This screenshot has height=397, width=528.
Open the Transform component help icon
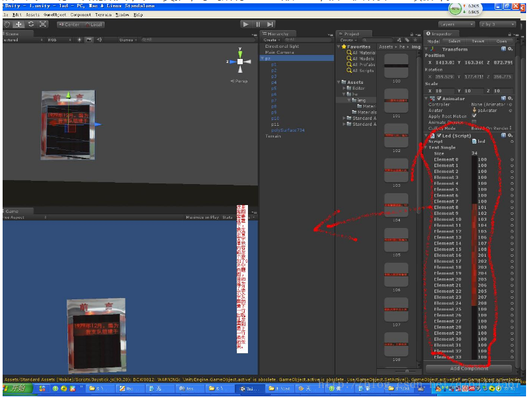pyautogui.click(x=503, y=49)
